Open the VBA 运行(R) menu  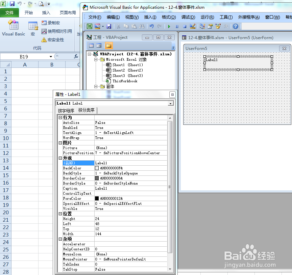[x=207, y=17]
